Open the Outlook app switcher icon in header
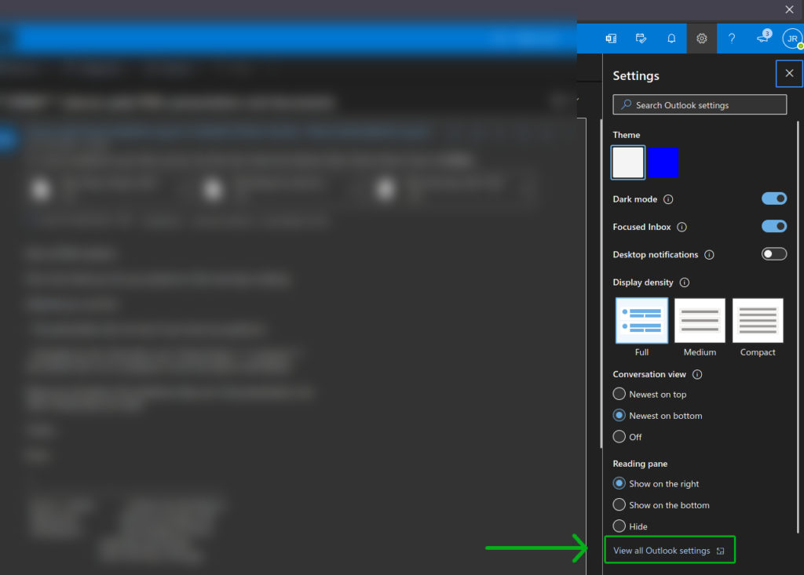Viewport: 804px width, 575px height. tap(611, 38)
